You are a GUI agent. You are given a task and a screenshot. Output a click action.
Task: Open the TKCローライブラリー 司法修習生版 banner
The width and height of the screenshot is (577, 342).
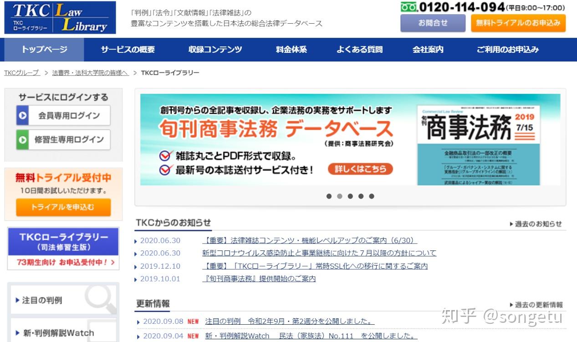point(63,249)
